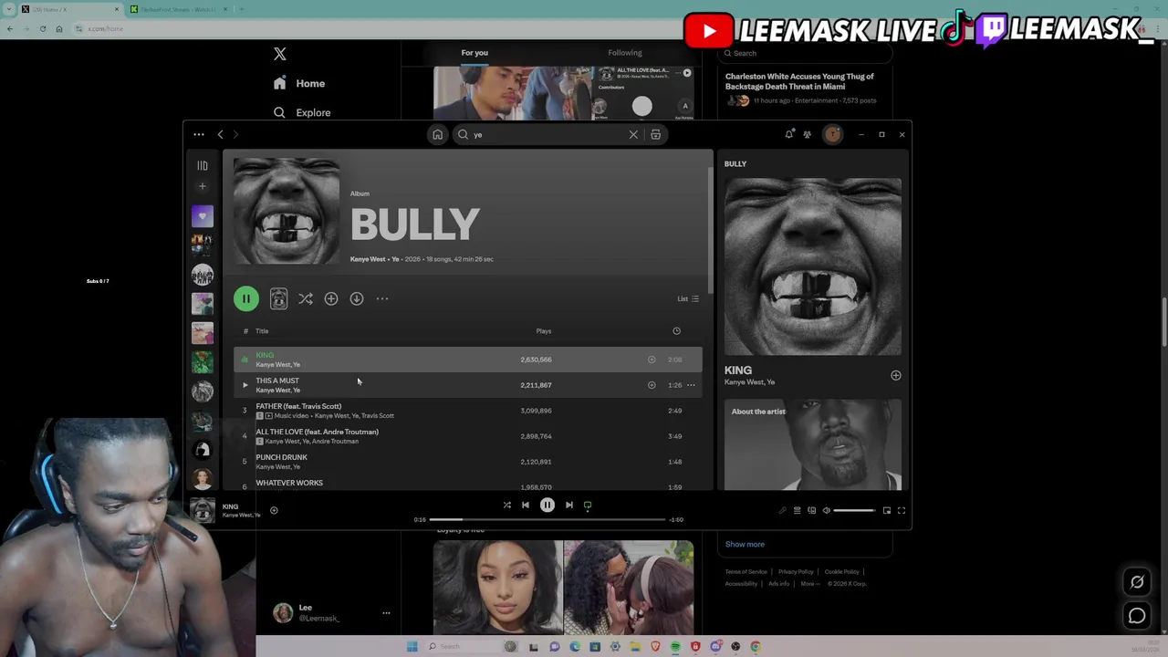This screenshot has height=657, width=1168.
Task: Open Chrome from Windows taskbar
Action: [x=756, y=646]
